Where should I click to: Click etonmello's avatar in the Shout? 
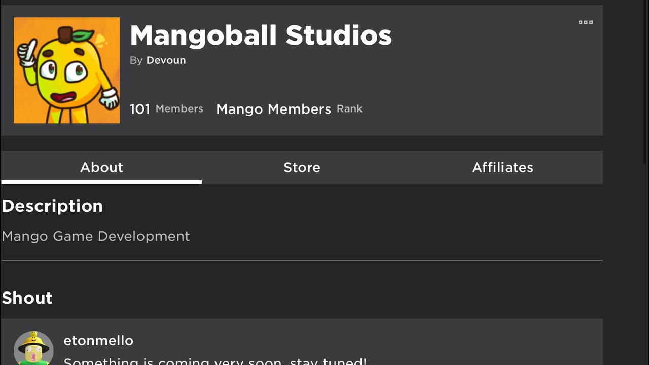pyautogui.click(x=33, y=348)
